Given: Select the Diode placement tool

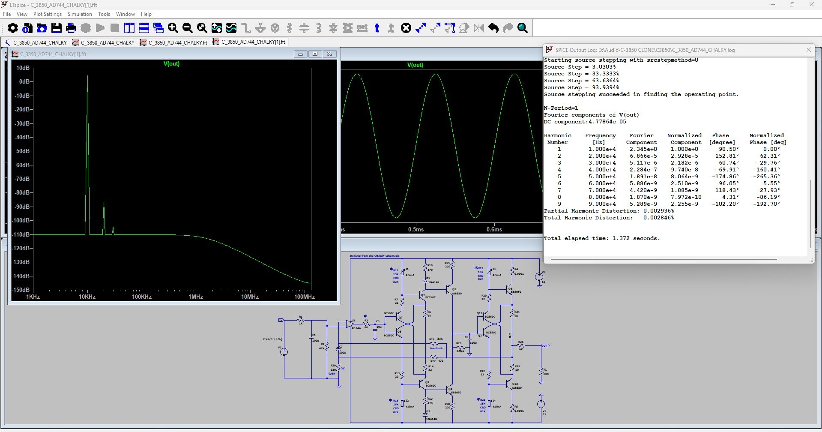Looking at the screenshot, I should point(333,28).
